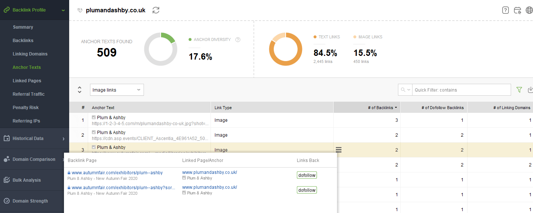Viewport: 533px width, 213px height.
Task: Click the Image Links light legend dot
Action: click(355, 37)
